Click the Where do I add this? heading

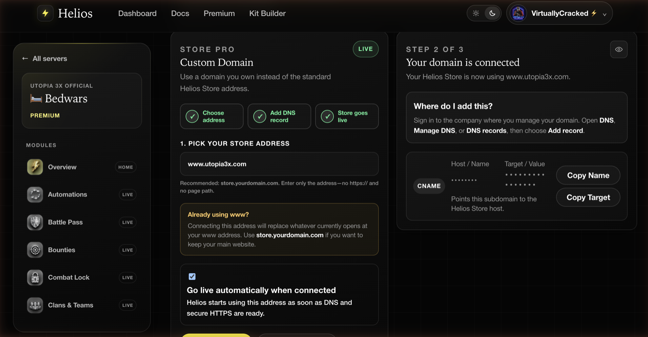[453, 106]
